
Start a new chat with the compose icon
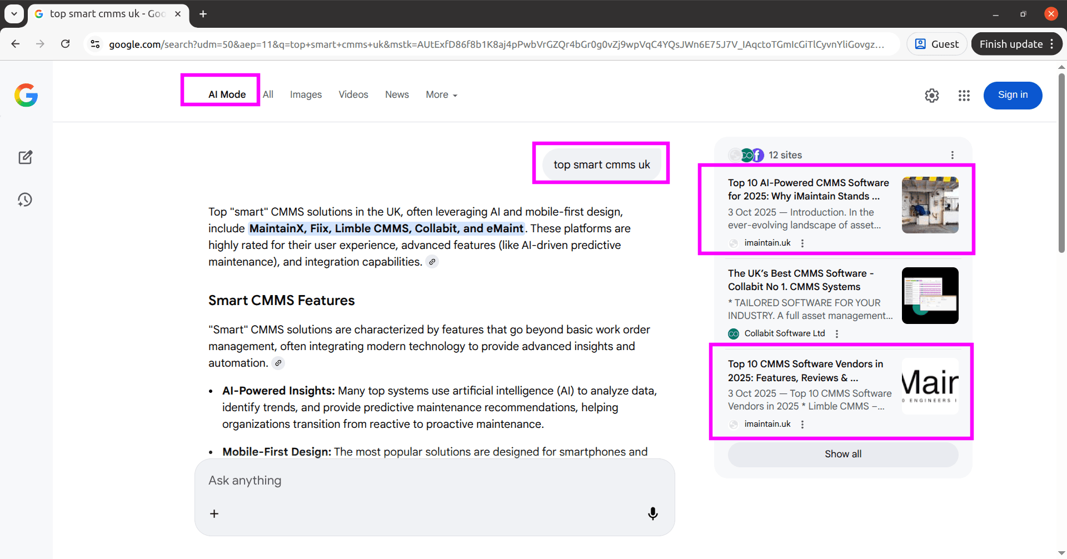26,157
